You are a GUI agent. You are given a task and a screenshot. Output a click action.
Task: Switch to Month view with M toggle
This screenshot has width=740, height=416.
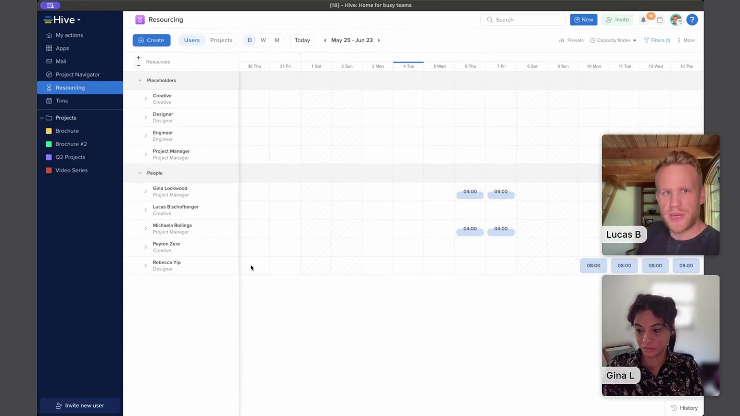coord(277,40)
